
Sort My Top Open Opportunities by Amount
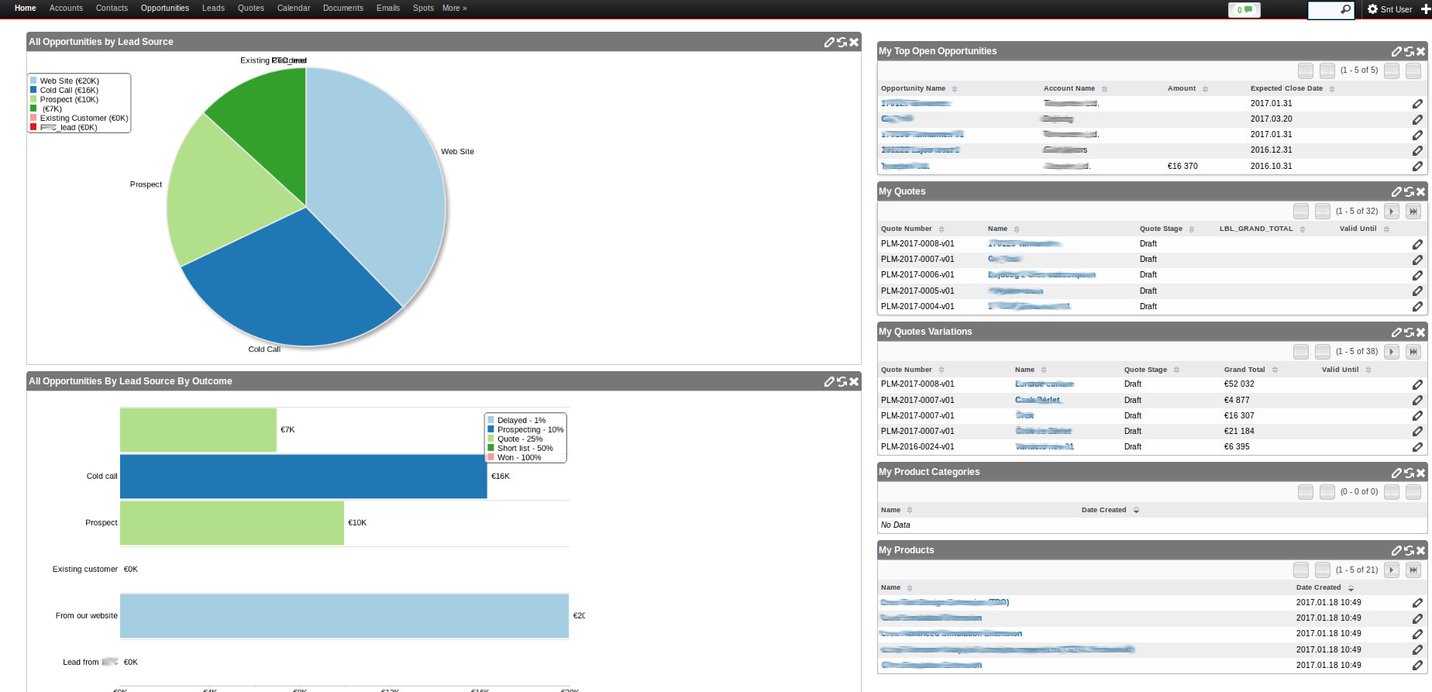(x=1205, y=89)
